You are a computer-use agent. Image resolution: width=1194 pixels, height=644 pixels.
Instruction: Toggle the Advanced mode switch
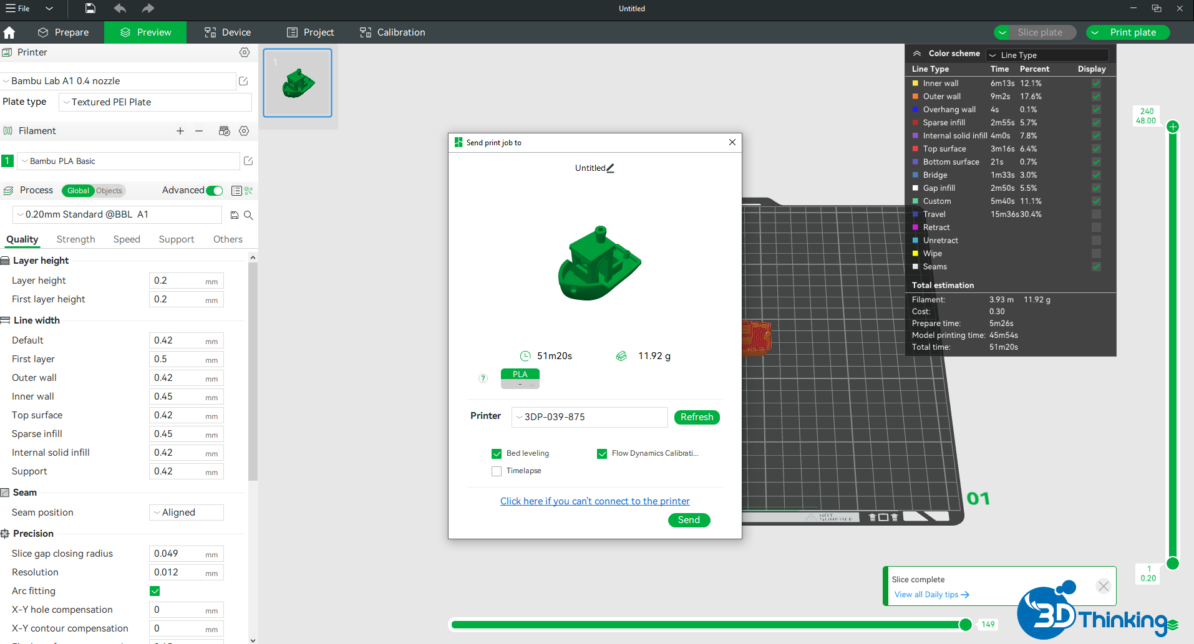pyautogui.click(x=215, y=191)
